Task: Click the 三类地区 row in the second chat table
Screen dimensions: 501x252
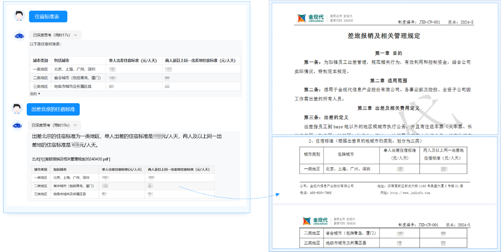Action: [41, 194]
